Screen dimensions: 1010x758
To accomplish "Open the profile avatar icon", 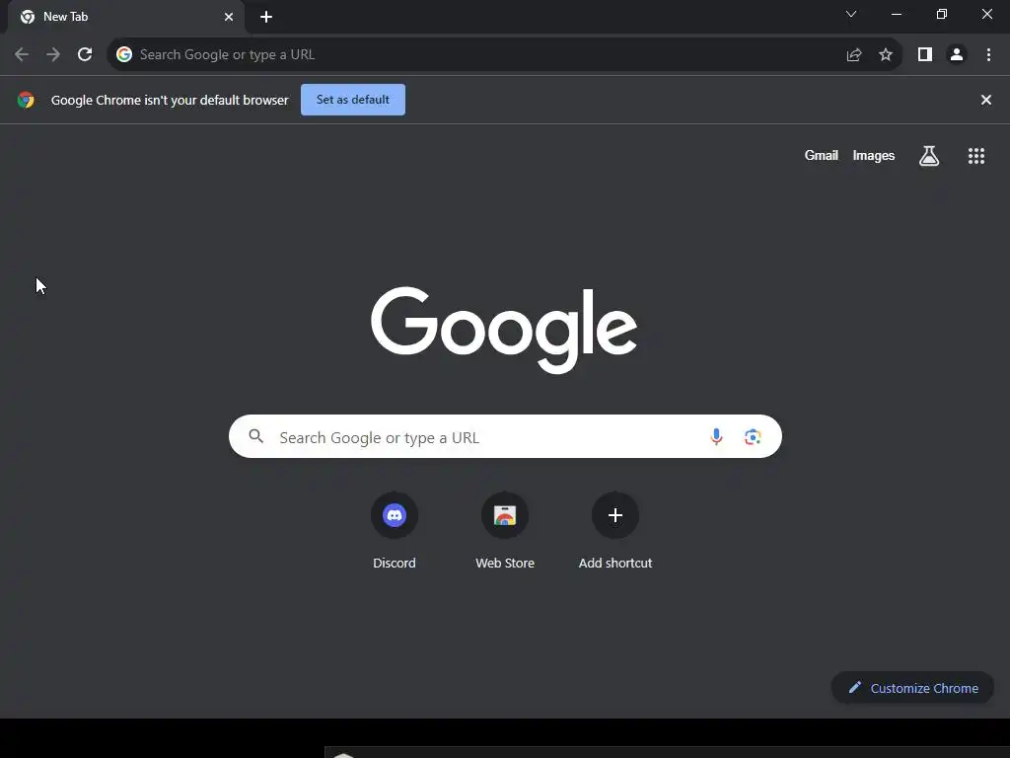I will [x=957, y=55].
